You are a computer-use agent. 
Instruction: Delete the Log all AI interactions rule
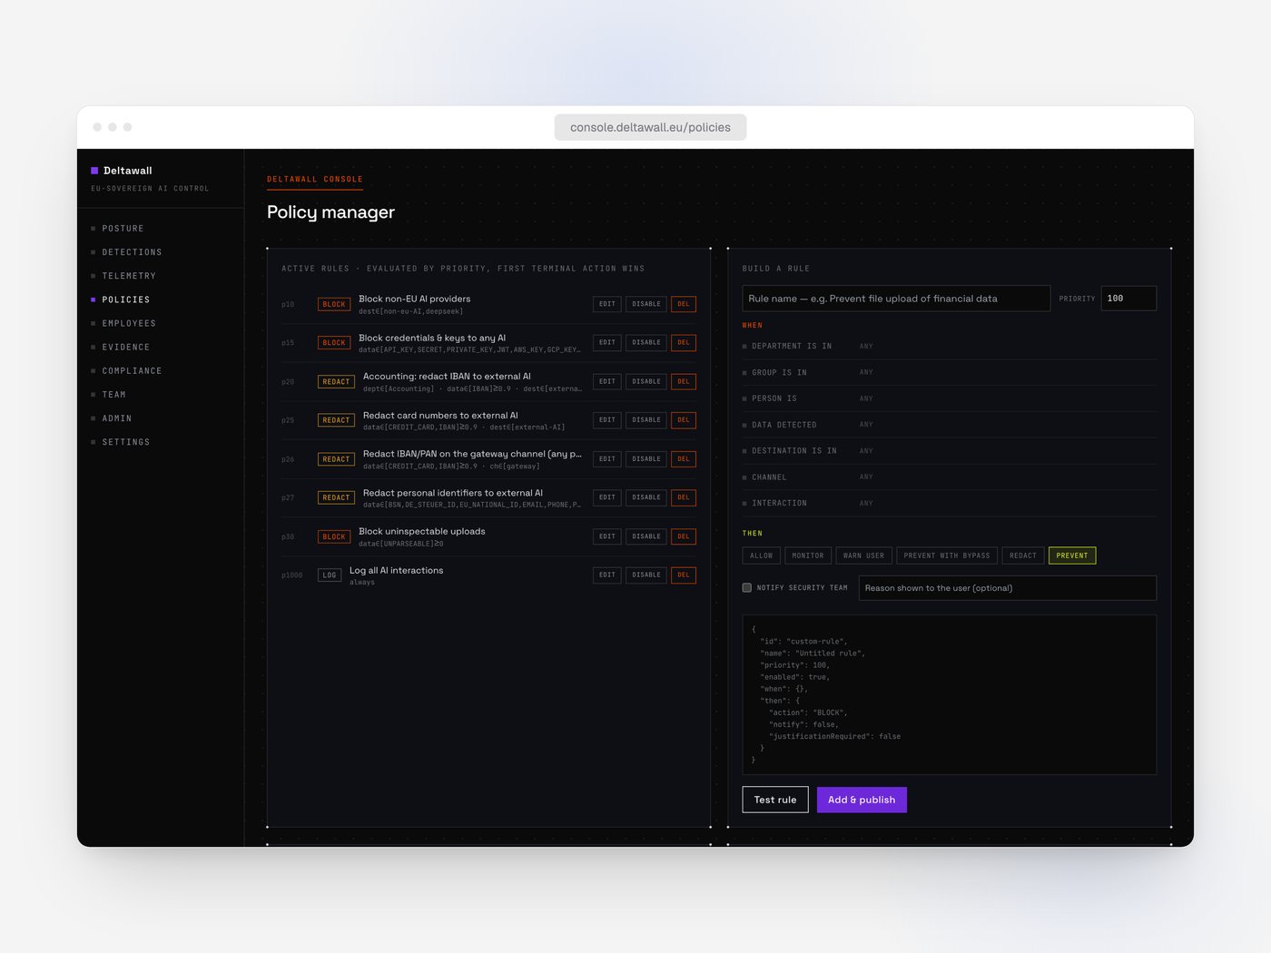click(x=684, y=575)
